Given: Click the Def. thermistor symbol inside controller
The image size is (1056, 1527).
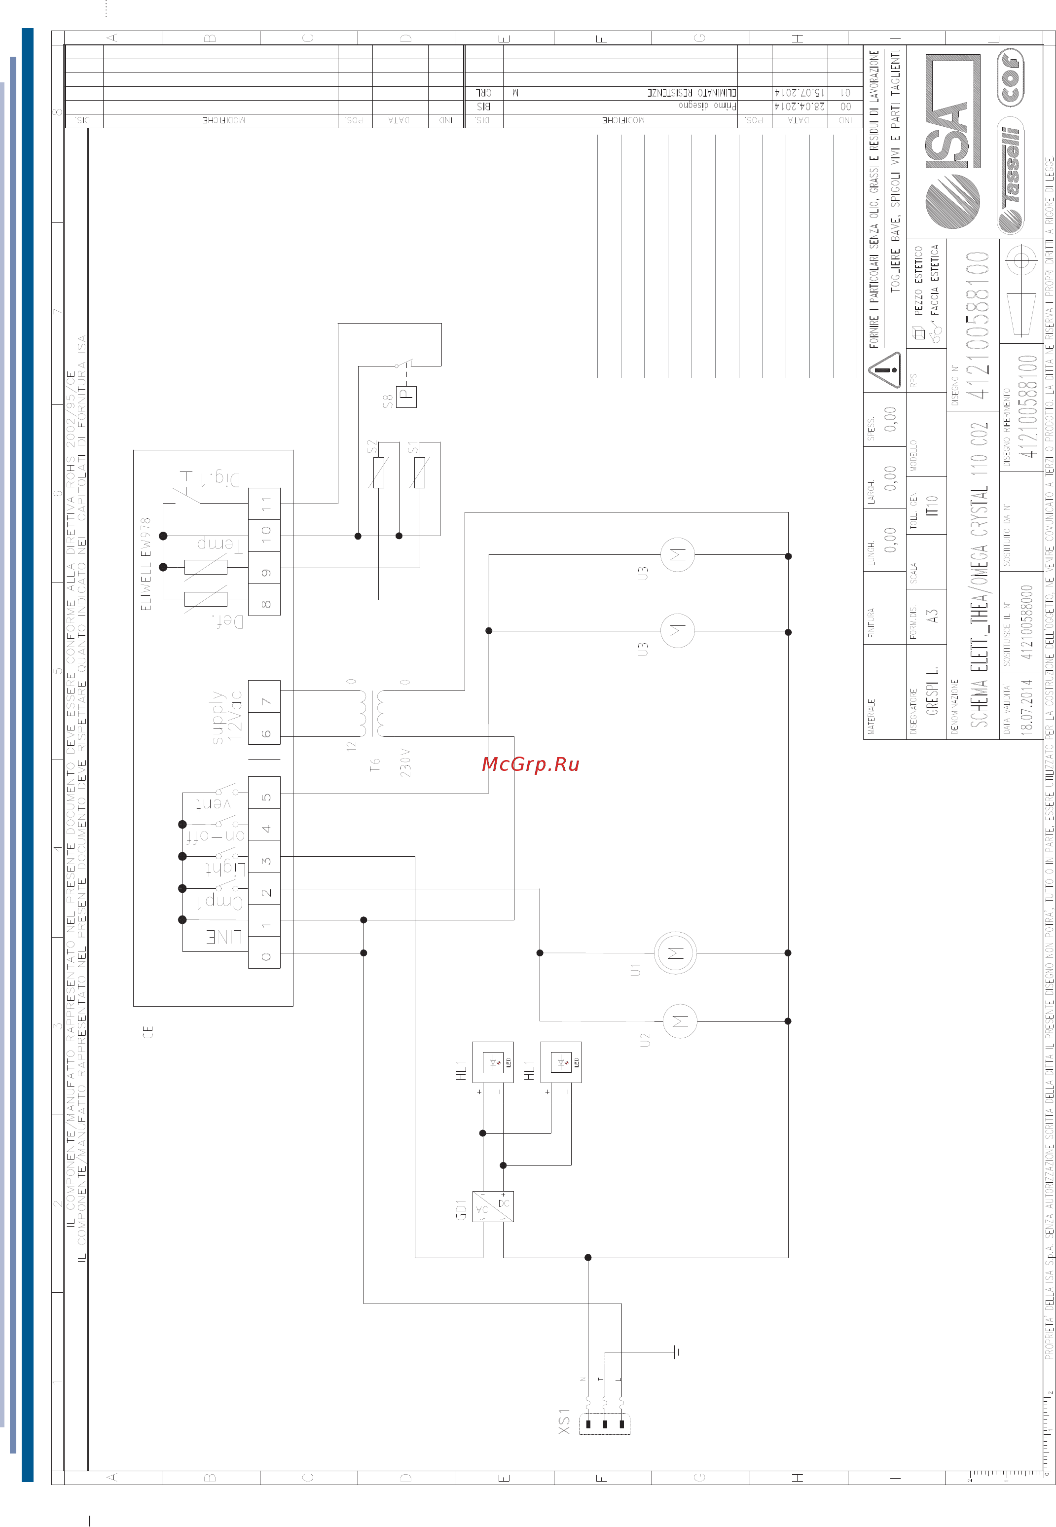Looking at the screenshot, I should (x=206, y=599).
